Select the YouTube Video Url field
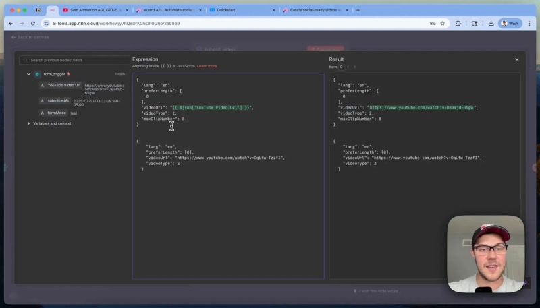 [61, 85]
